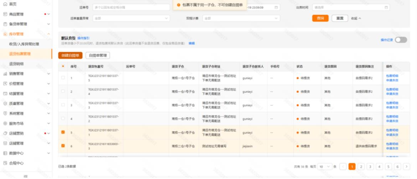Click the 质量管理 shield icon

(x=5, y=104)
